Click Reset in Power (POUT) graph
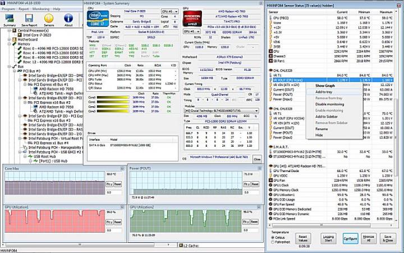 coord(255,184)
